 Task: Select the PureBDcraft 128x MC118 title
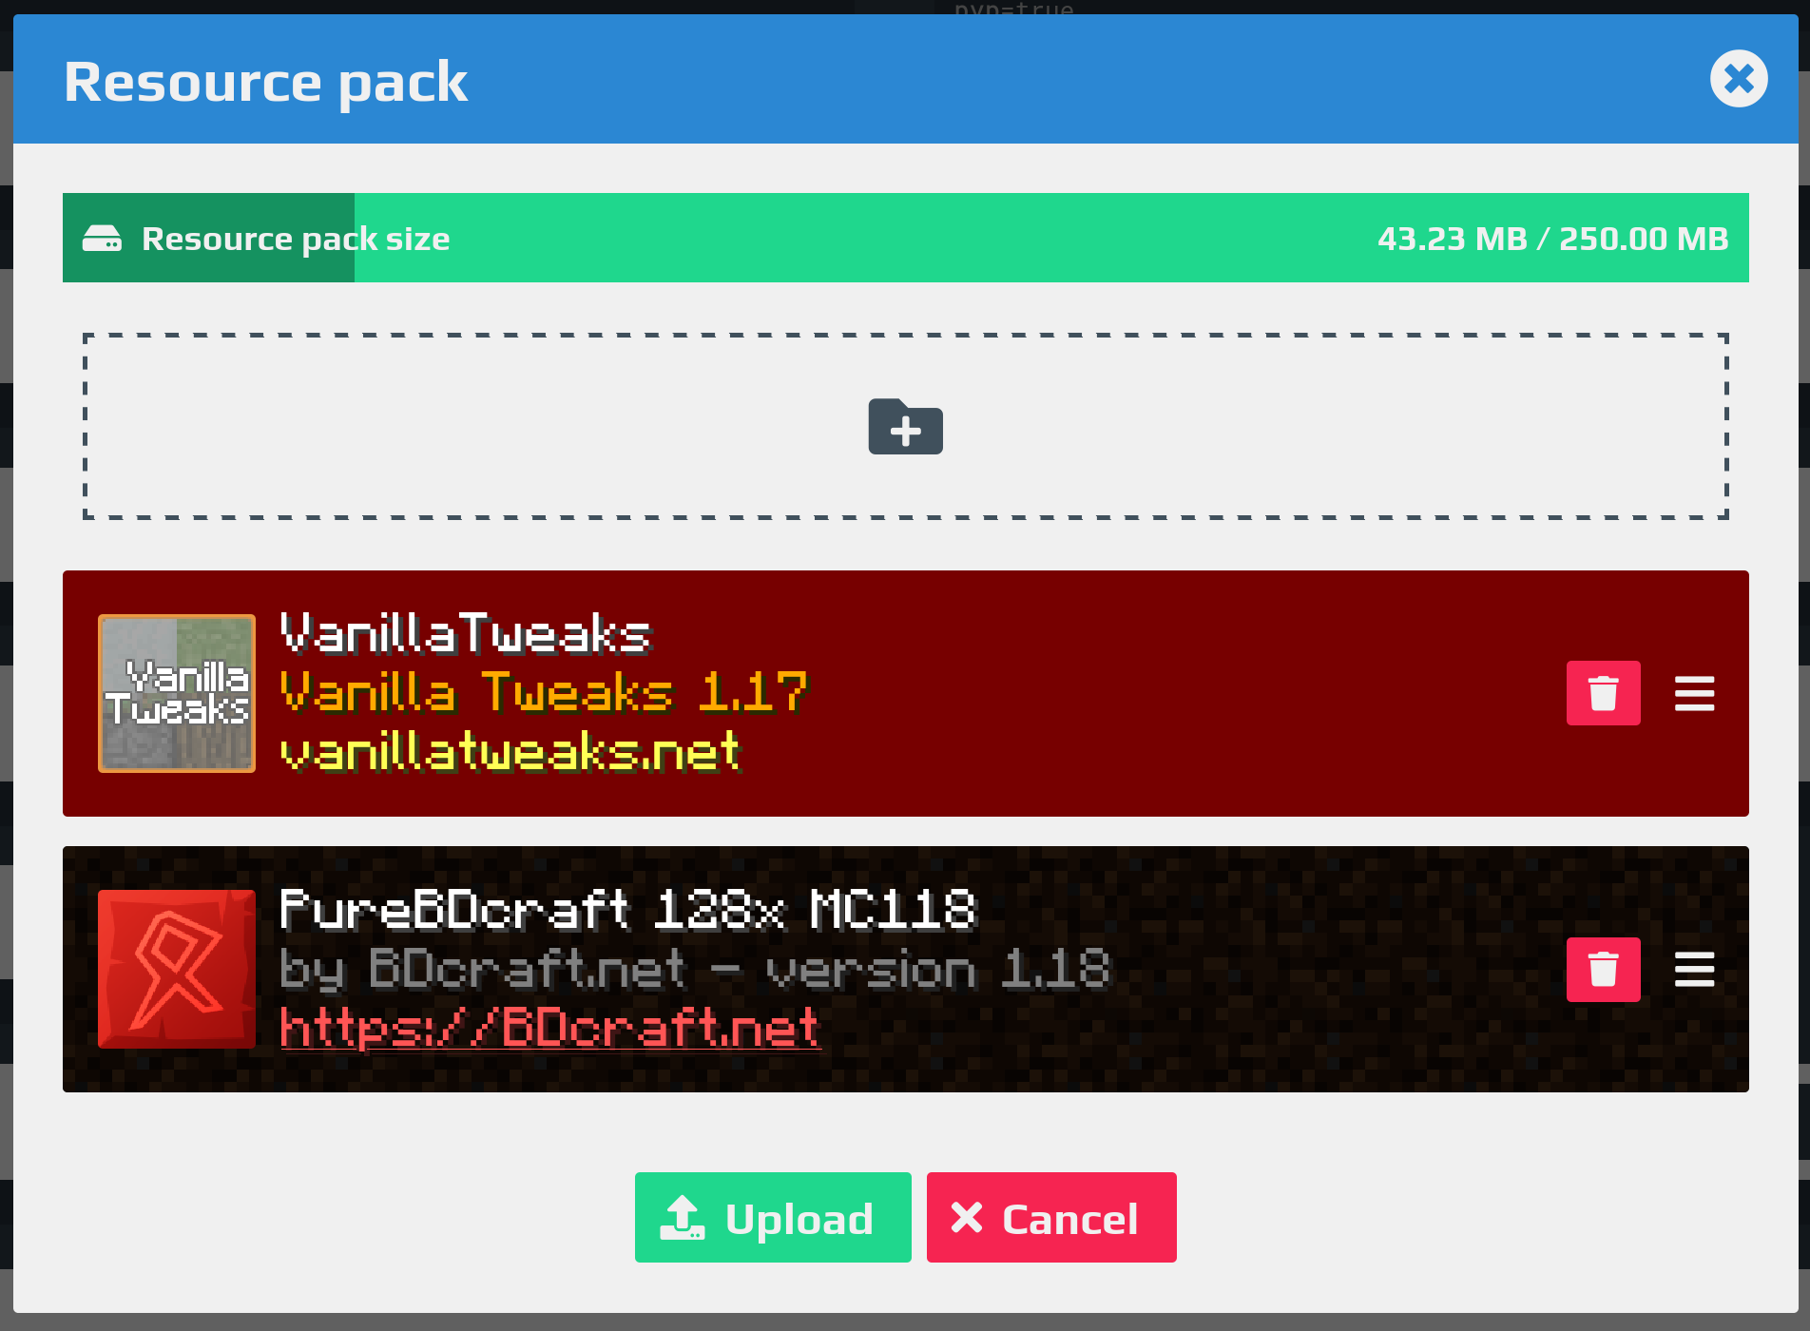pos(627,909)
